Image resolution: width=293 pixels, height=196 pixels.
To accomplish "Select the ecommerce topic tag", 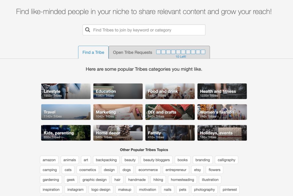I will (x=148, y=170).
